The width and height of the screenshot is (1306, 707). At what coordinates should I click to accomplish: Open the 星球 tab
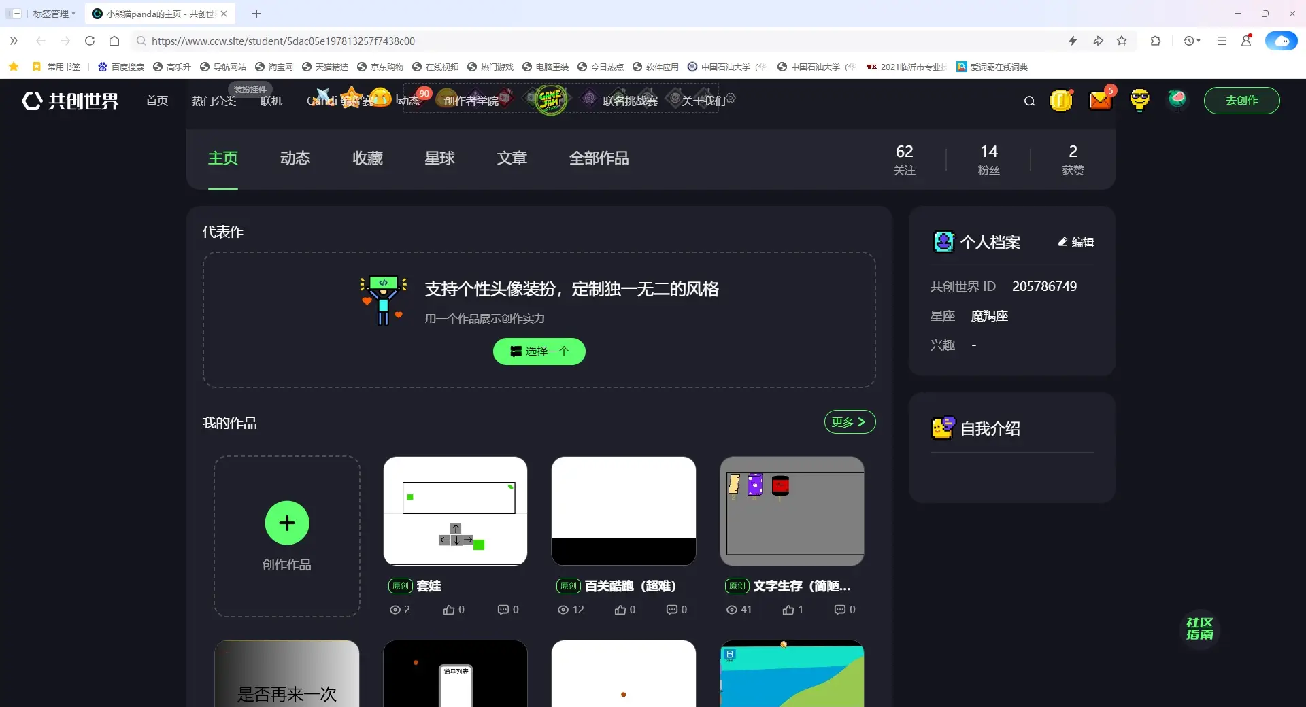point(439,158)
